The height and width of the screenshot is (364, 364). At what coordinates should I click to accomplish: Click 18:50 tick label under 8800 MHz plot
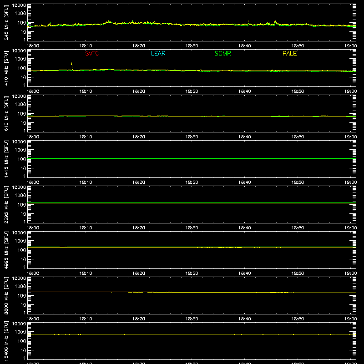pyautogui.click(x=298, y=319)
